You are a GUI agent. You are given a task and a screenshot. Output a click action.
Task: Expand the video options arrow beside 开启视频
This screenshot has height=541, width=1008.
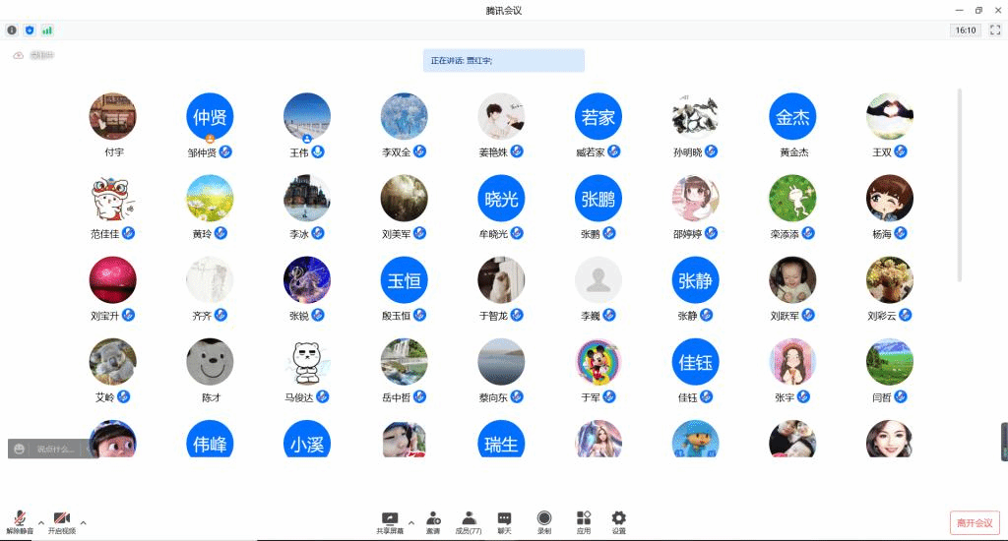(x=83, y=522)
